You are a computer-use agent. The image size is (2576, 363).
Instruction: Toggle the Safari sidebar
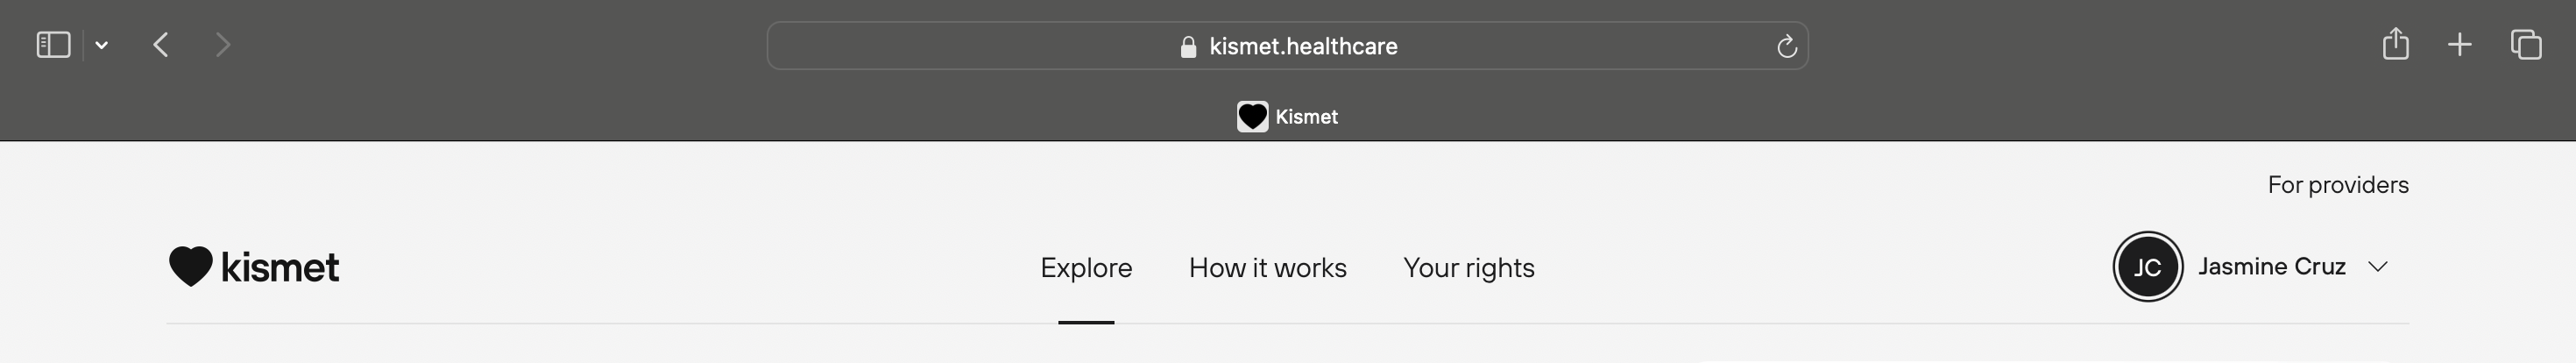coord(53,45)
